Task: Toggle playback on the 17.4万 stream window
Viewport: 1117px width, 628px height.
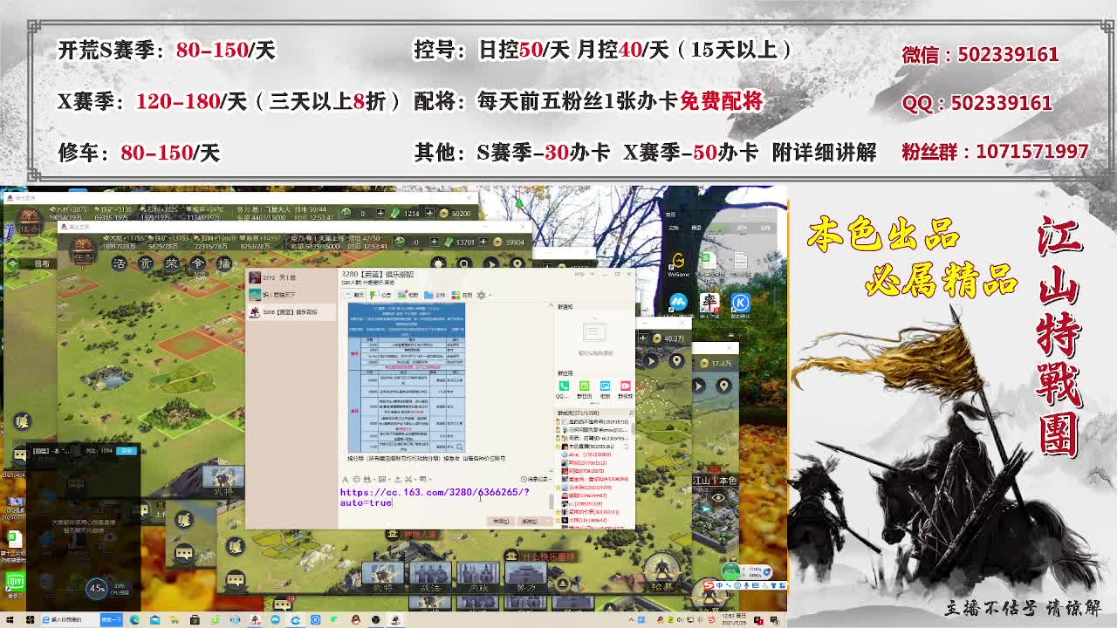Action: [699, 386]
